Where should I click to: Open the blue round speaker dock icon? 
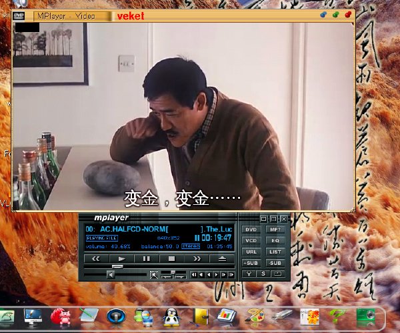click(116, 317)
